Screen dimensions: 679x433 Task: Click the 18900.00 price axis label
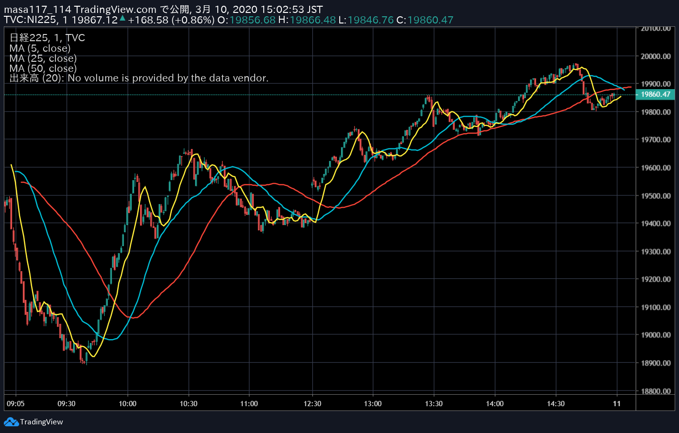(656, 363)
